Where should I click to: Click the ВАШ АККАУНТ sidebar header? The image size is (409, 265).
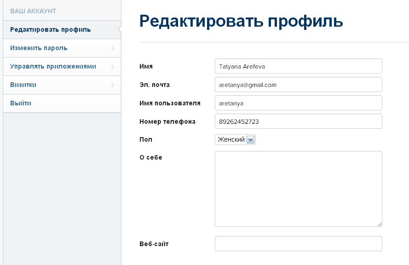(33, 11)
